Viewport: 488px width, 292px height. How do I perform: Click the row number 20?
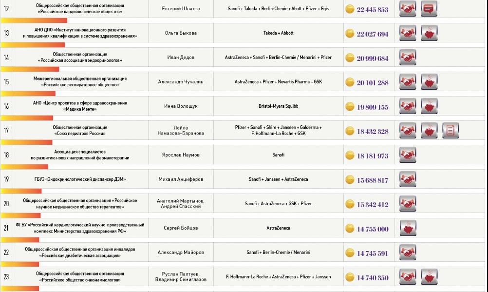tap(6, 204)
